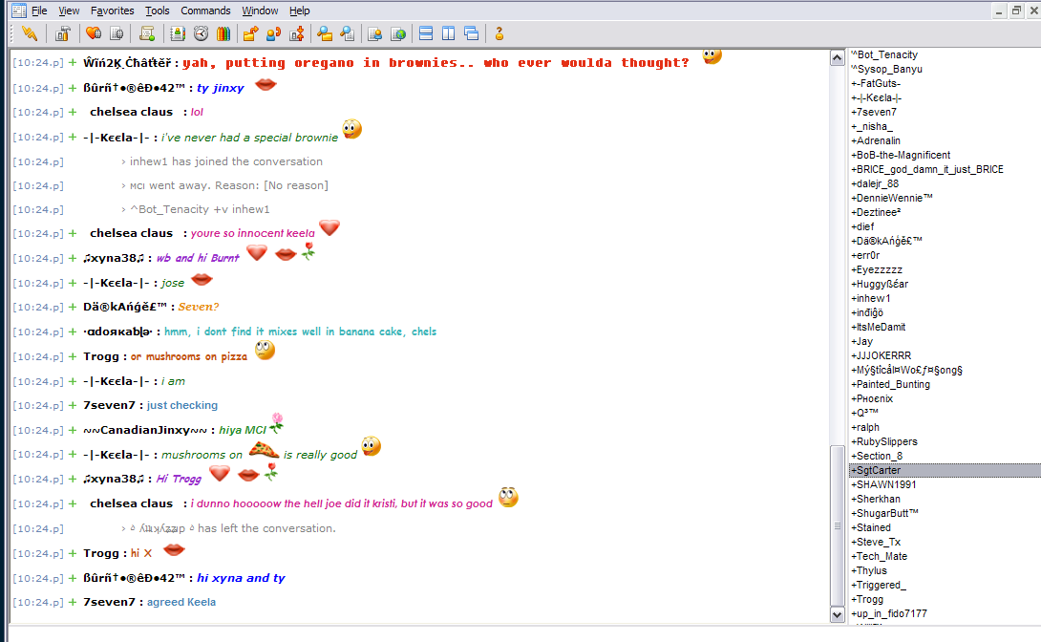Click the help question mark icon
The height and width of the screenshot is (642, 1041).
[499, 33]
